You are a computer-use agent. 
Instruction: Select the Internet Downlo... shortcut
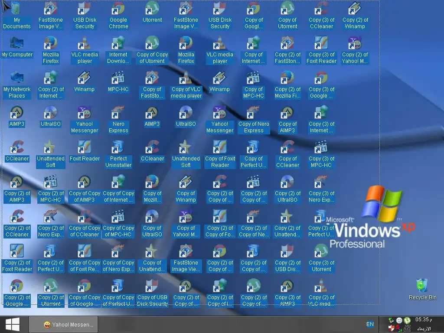(118, 50)
